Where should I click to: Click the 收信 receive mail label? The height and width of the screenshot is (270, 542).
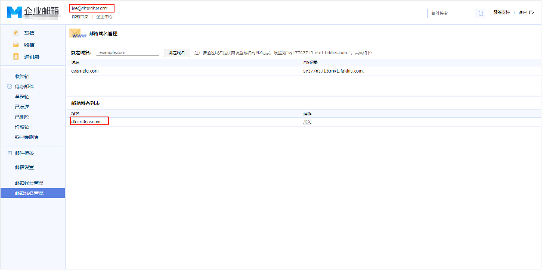[29, 45]
